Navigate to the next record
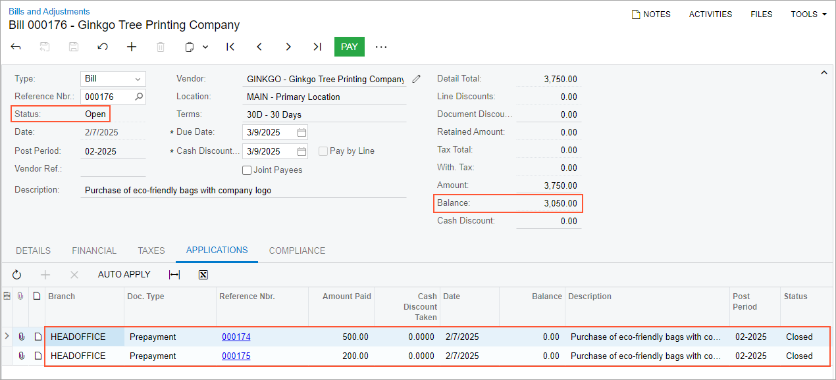Image resolution: width=836 pixels, height=380 pixels. coord(288,47)
